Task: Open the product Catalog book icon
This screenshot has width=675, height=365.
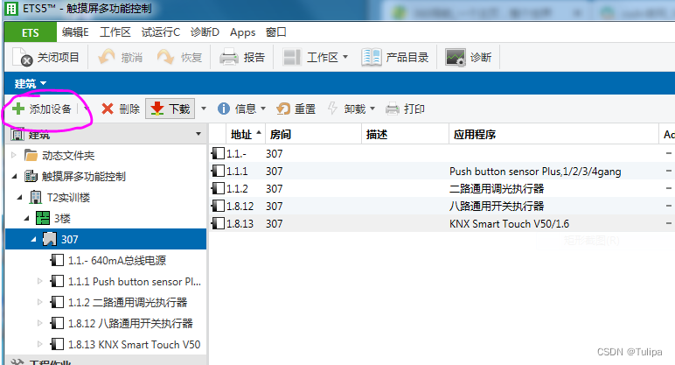Action: tap(371, 57)
